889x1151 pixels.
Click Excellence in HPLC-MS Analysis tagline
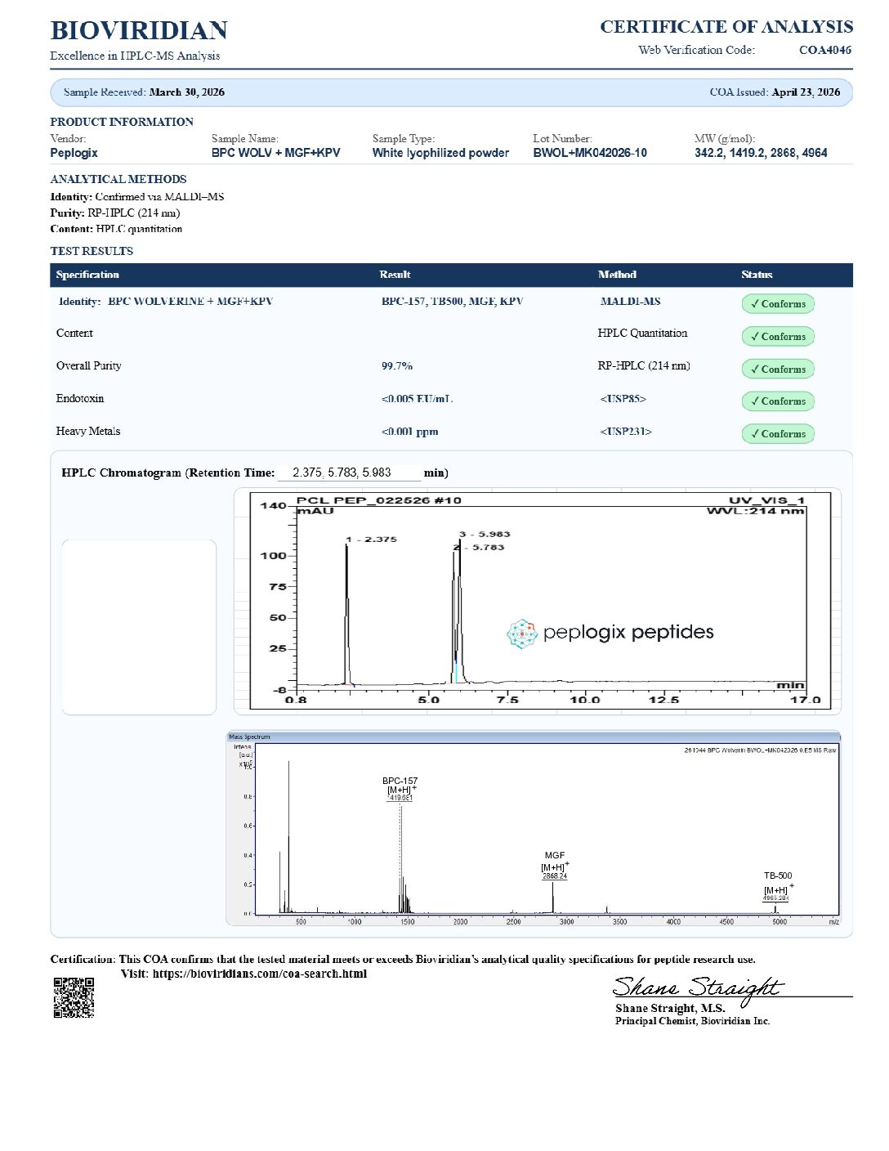pos(135,56)
